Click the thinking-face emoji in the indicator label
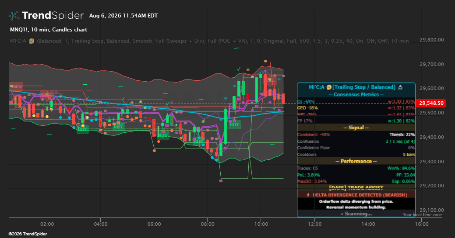The width and height of the screenshot is (455, 238). pos(32,41)
